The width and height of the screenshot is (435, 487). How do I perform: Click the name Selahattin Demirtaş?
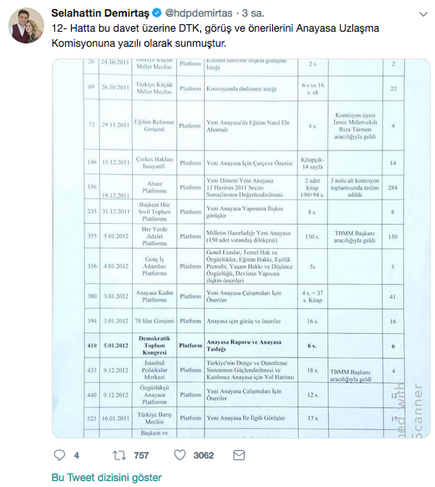tap(100, 13)
